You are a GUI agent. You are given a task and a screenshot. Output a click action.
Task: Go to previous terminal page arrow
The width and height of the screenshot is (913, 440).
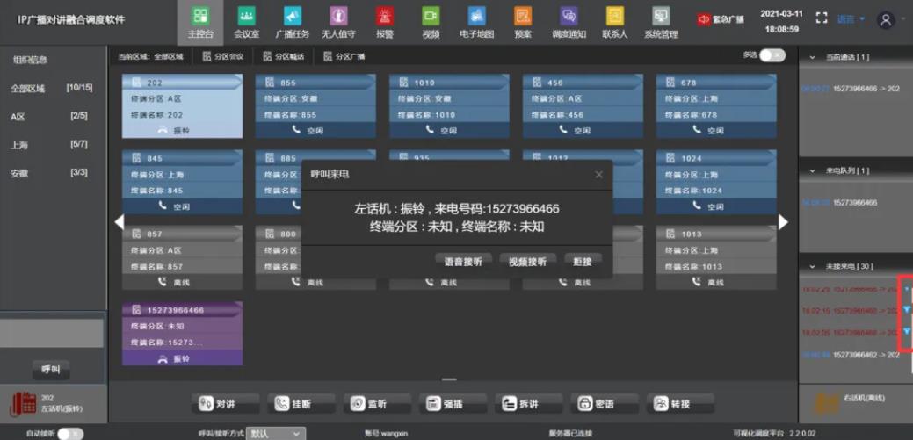119,221
